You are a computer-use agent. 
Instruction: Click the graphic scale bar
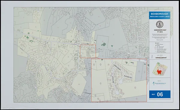161,57
